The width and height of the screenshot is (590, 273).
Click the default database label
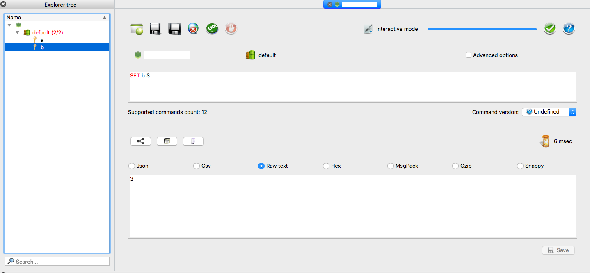click(267, 55)
